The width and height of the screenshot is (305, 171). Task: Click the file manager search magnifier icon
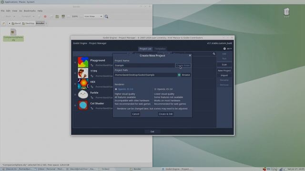pyautogui.click(x=106, y=17)
